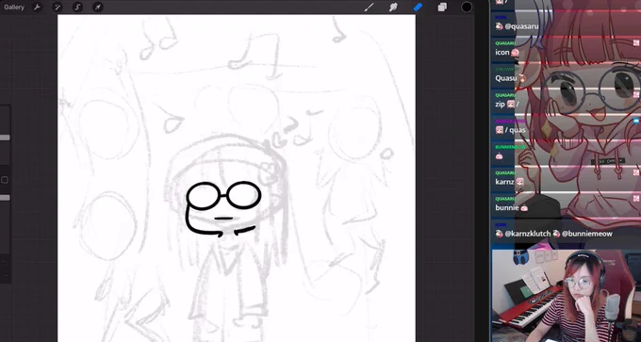Tap the square Modify button in sidebar

(x=5, y=180)
